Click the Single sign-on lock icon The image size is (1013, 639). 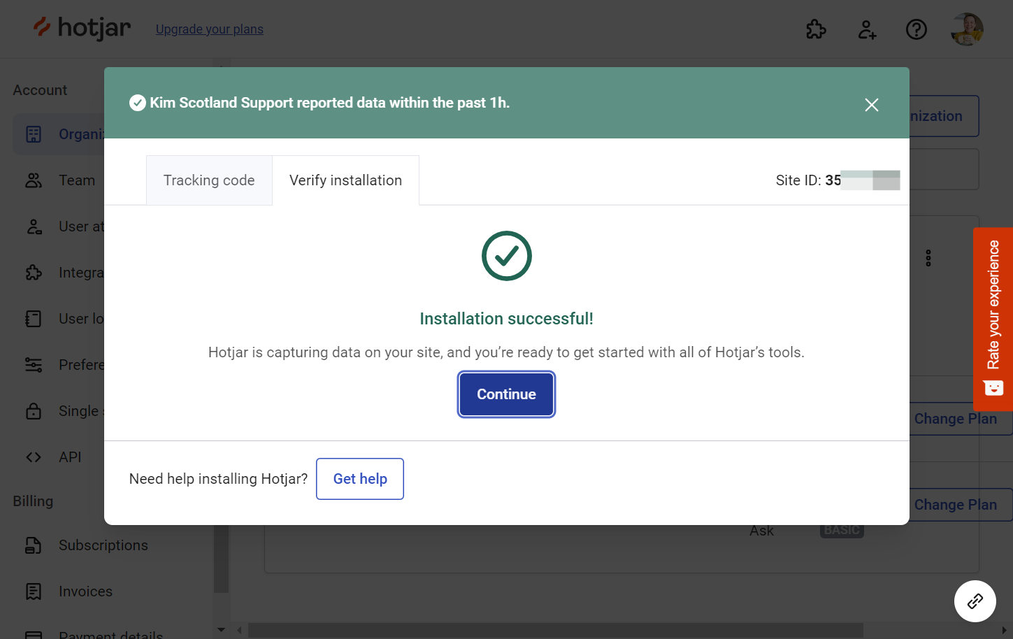pyautogui.click(x=34, y=411)
